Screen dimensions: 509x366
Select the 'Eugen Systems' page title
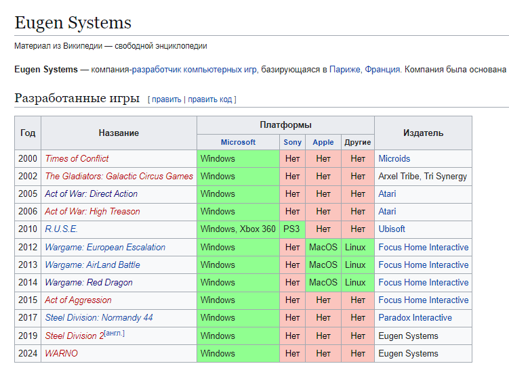pos(73,23)
